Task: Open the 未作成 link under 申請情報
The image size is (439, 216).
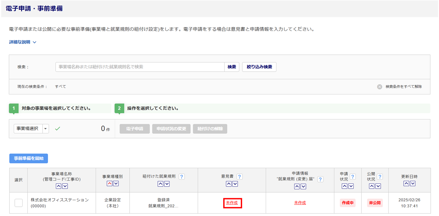Action: click(300, 203)
